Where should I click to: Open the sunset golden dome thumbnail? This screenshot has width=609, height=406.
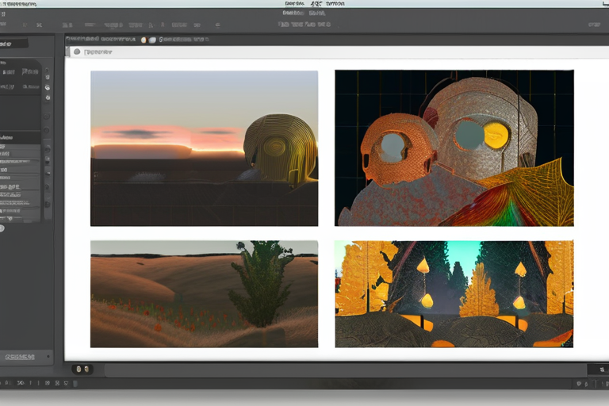[x=205, y=148]
